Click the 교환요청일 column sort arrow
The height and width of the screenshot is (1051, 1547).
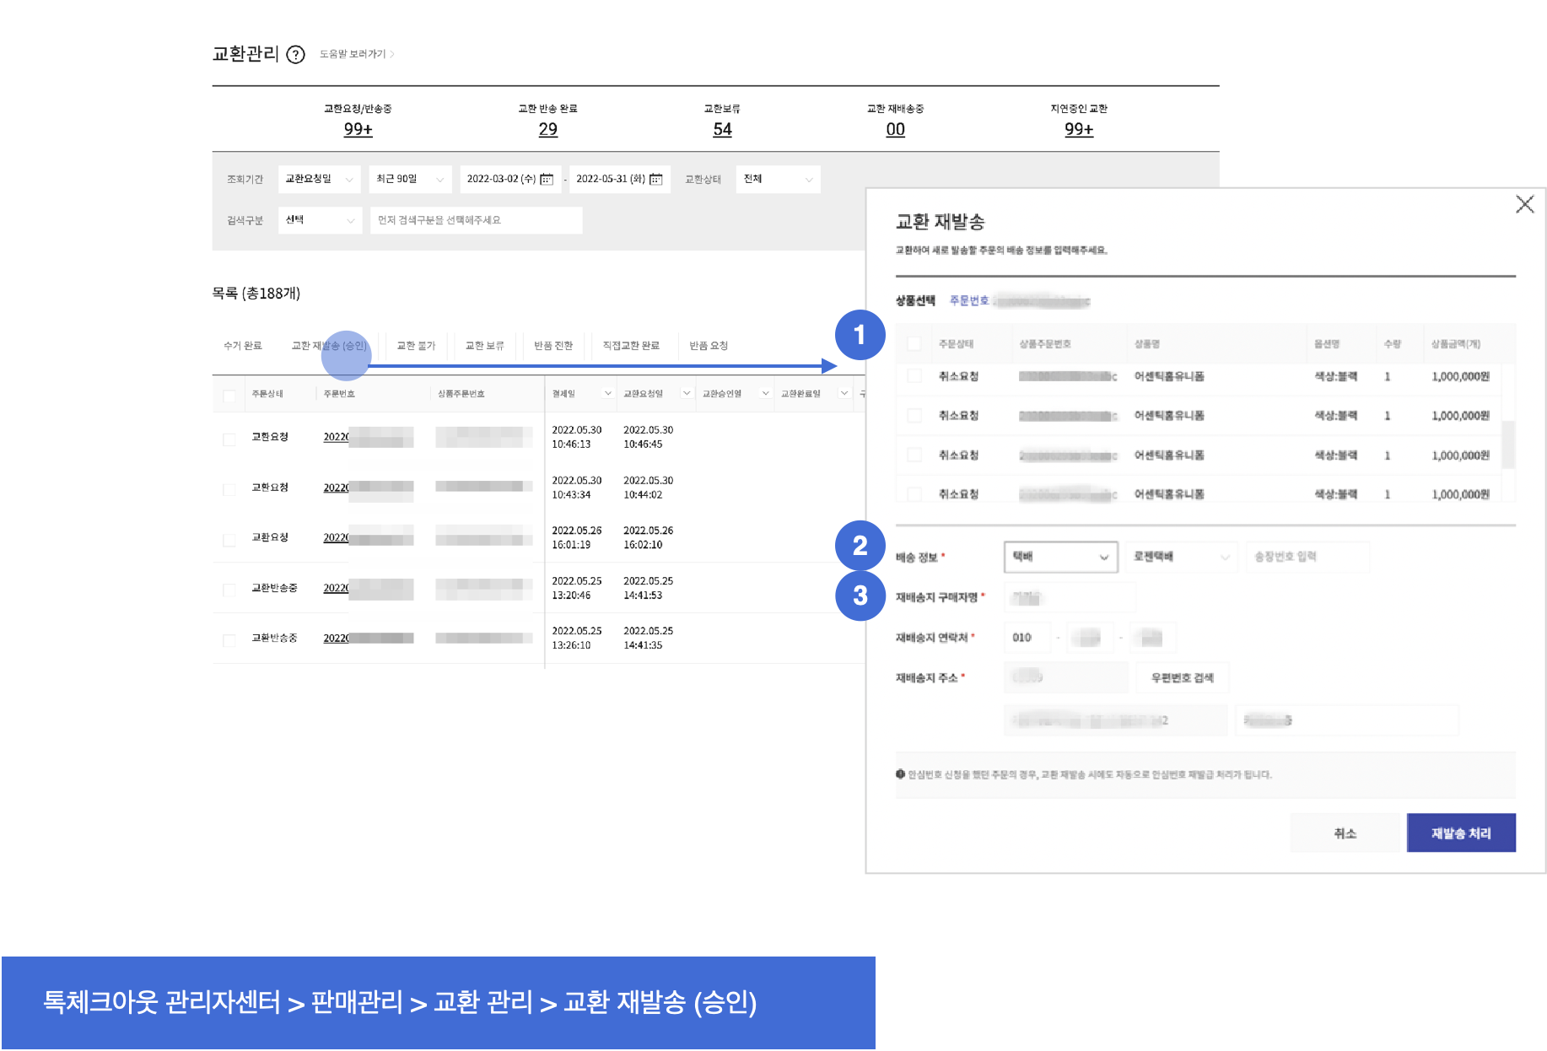coord(687,394)
